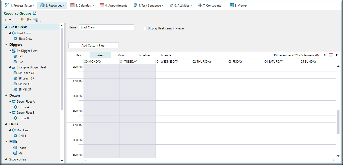Image resolution: width=343 pixels, height=165 pixels.
Task: Collapse the Stockpile Digger Fleet node
Action: click(x=10, y=67)
